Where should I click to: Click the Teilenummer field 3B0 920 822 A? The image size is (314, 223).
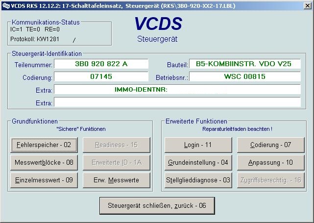pos(101,64)
